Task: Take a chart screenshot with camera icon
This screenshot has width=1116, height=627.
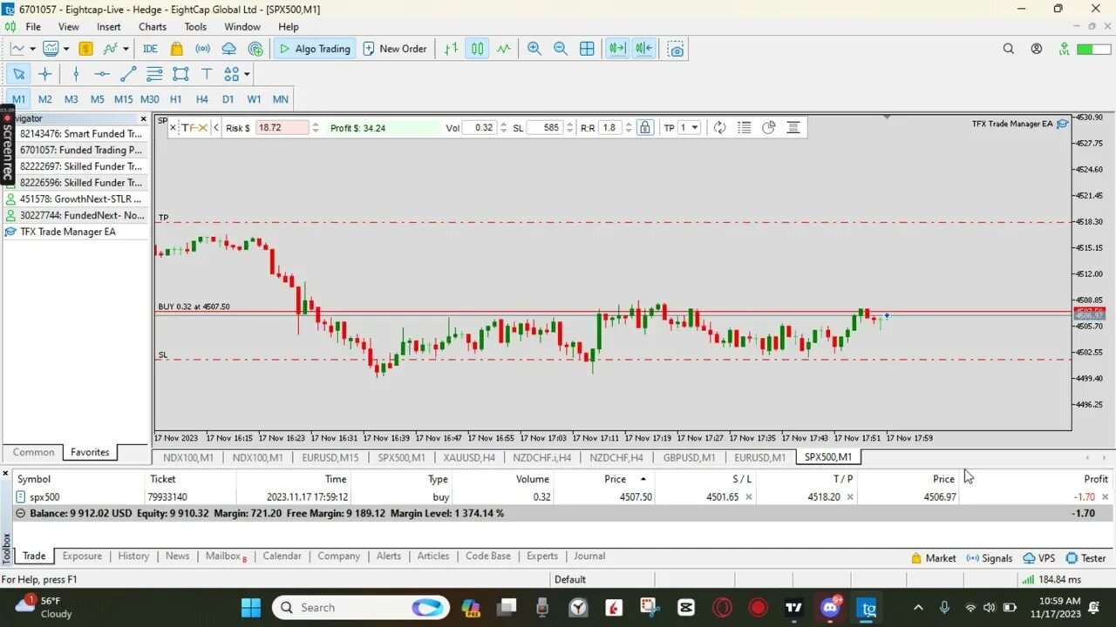Action: (676, 49)
